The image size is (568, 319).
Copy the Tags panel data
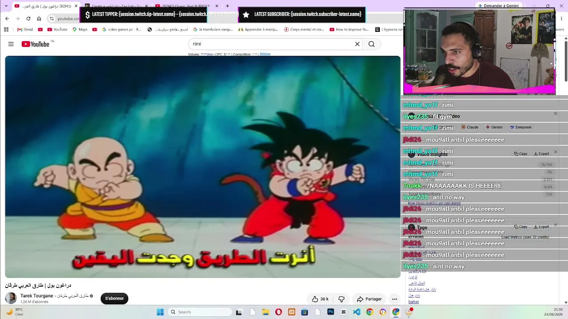pos(521,227)
